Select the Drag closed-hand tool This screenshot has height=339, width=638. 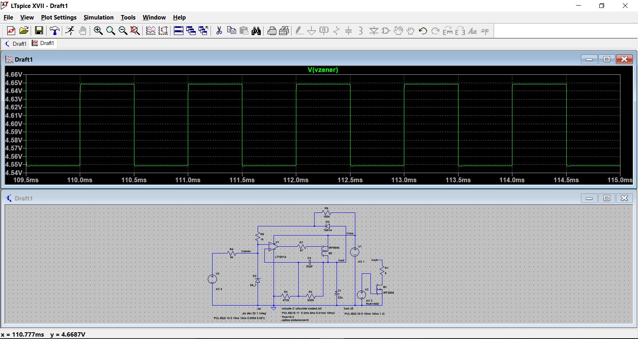point(411,31)
